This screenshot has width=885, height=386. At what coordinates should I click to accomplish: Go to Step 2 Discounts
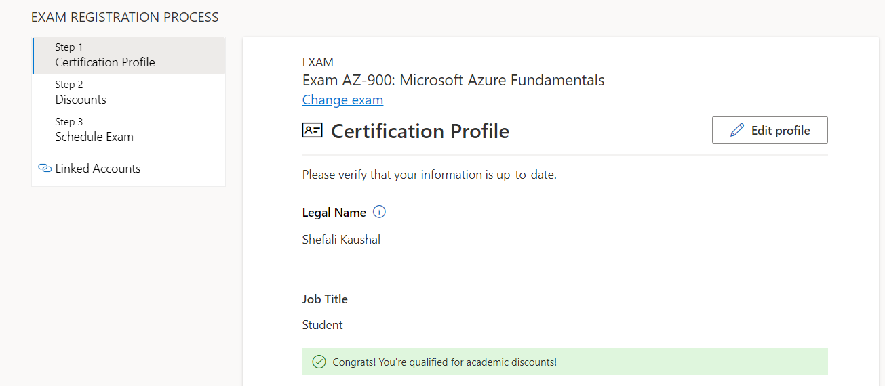[129, 93]
